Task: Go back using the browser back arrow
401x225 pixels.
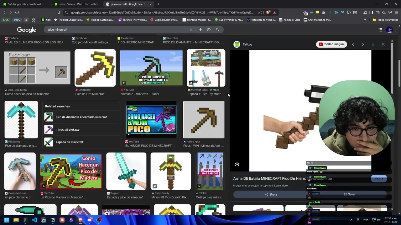Action: (4, 12)
